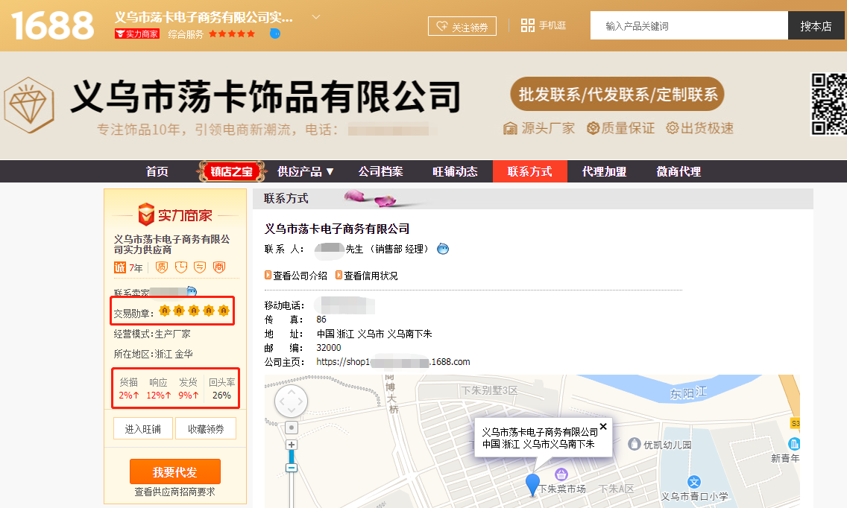Image resolution: width=847 pixels, height=508 pixels.
Task: Click the blue Wangwang chat icon in header
Action: tap(275, 34)
